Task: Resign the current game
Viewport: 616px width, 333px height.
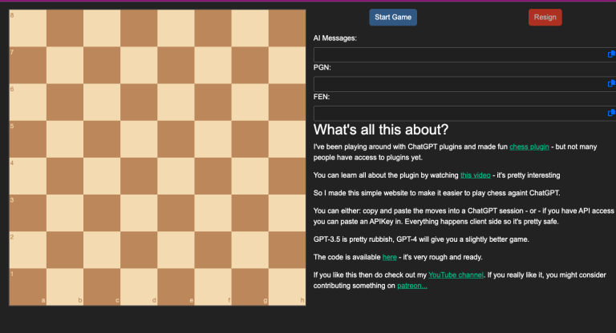Action: coord(545,18)
